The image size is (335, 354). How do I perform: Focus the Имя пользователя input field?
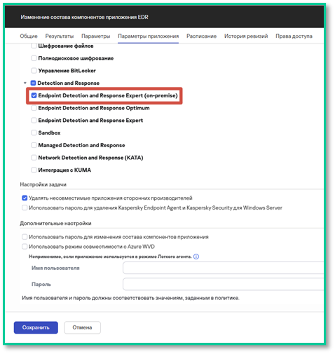(x=223, y=268)
